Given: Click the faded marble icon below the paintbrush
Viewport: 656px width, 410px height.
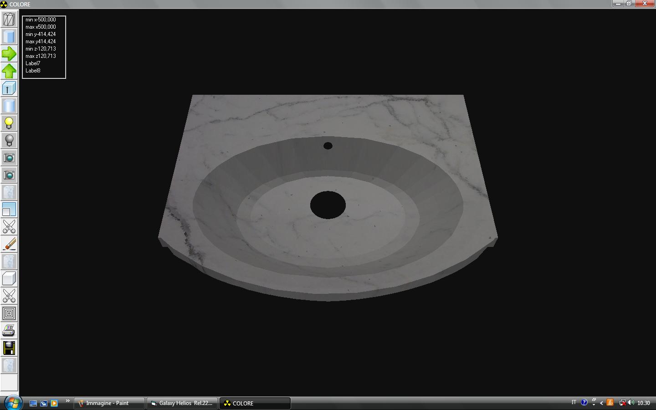Looking at the screenshot, I should (x=9, y=261).
